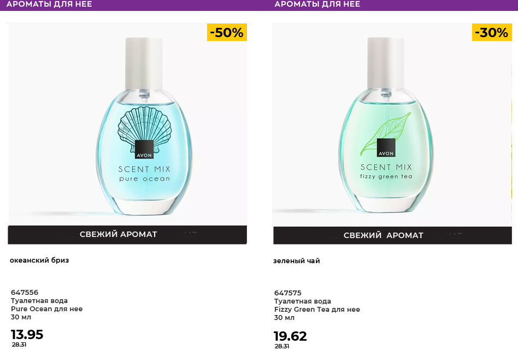518x356 pixels.
Task: Open the 'Fizzy Green Tea для нее' product link
Action: coord(317,310)
